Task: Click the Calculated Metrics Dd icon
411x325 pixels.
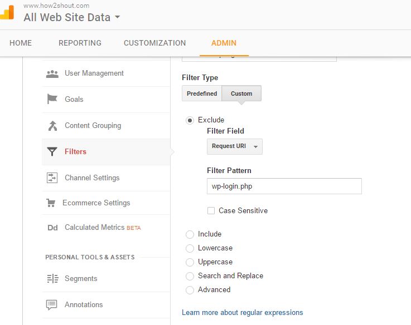Action: click(52, 228)
